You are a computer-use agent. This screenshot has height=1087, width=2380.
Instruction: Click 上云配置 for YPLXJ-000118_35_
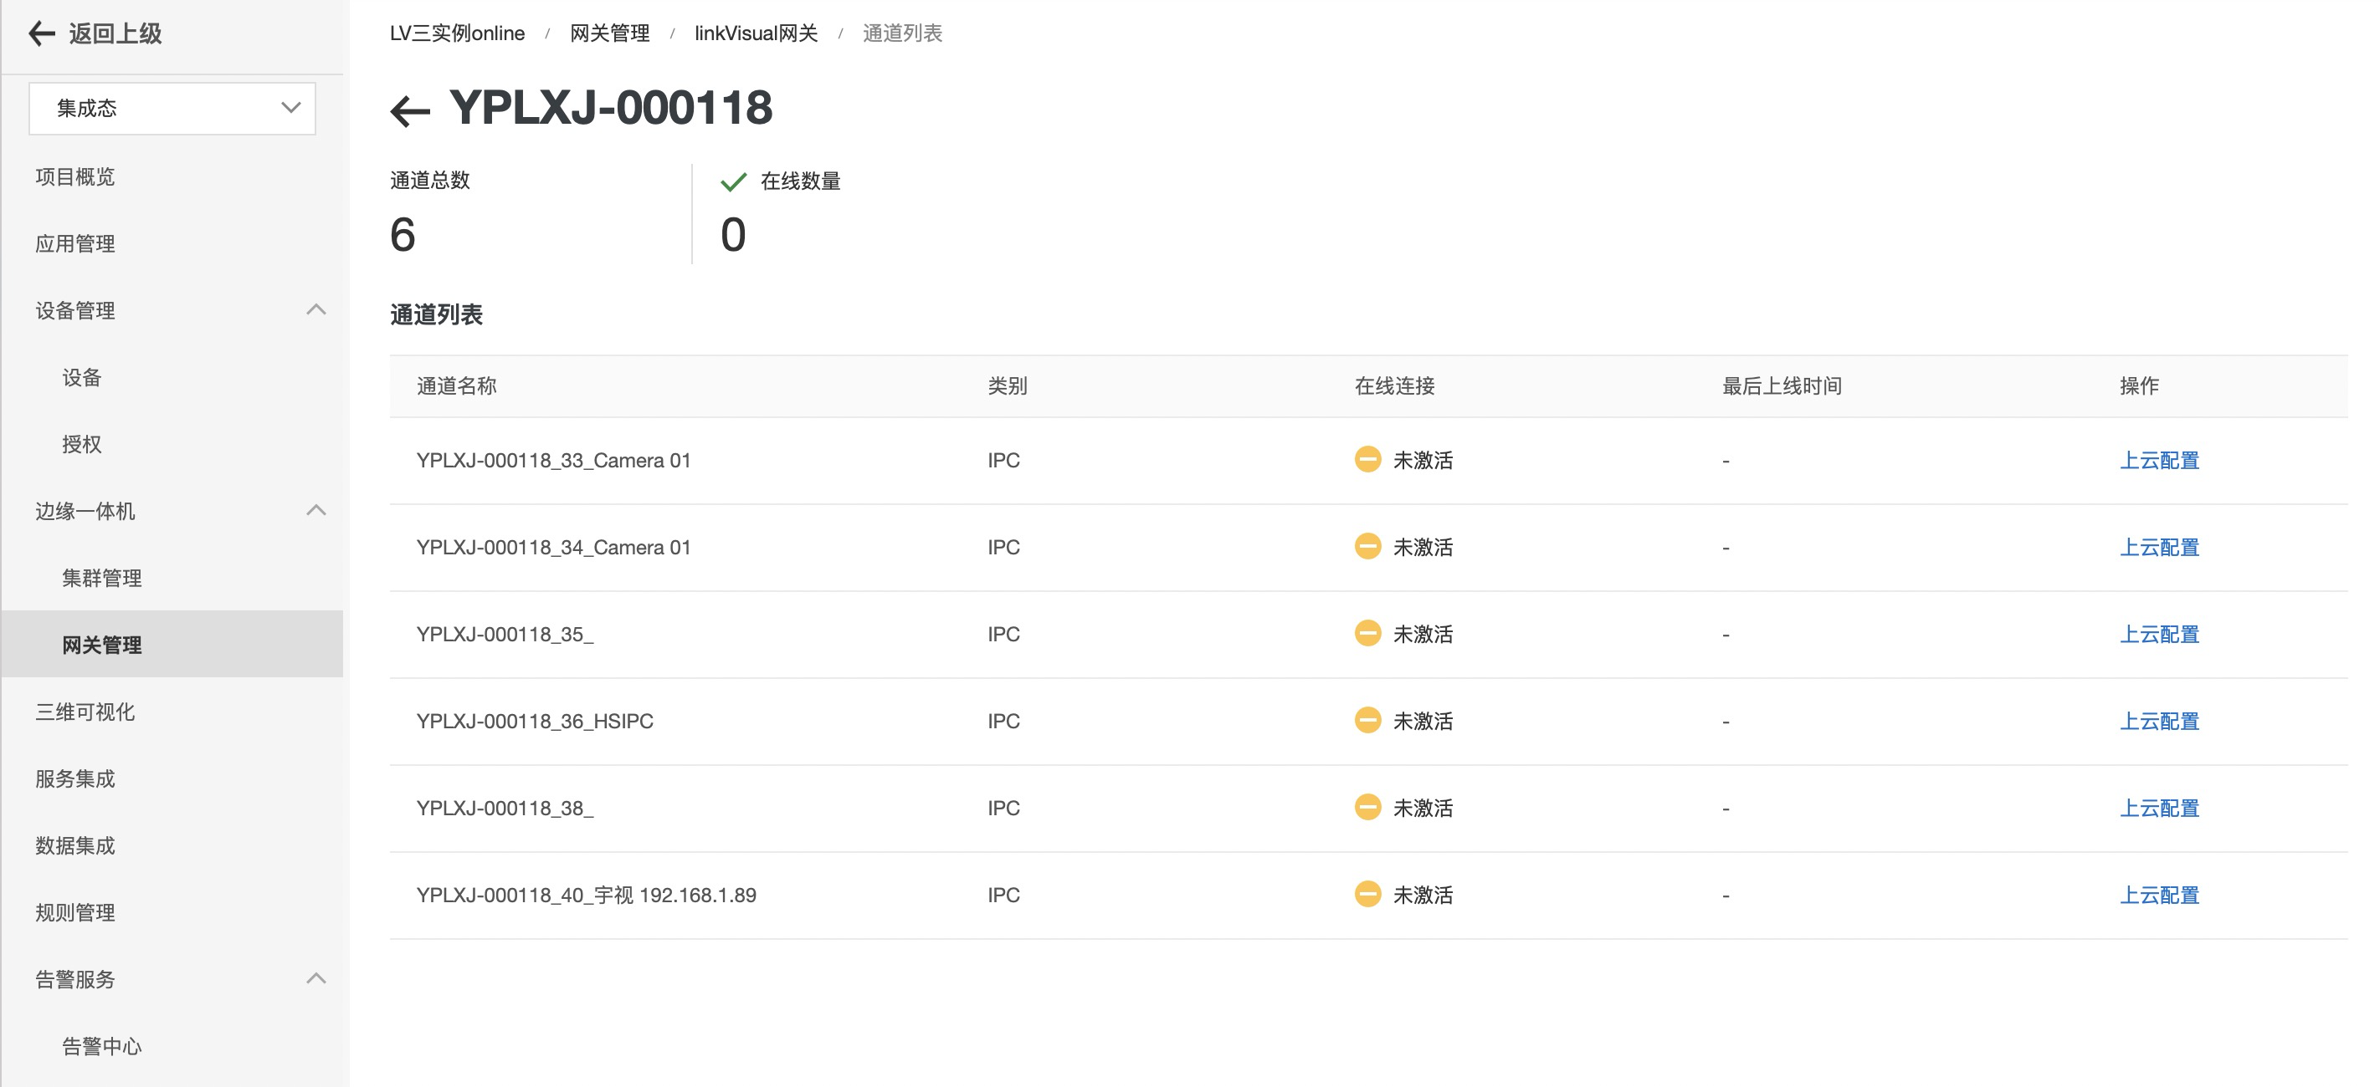point(2159,634)
